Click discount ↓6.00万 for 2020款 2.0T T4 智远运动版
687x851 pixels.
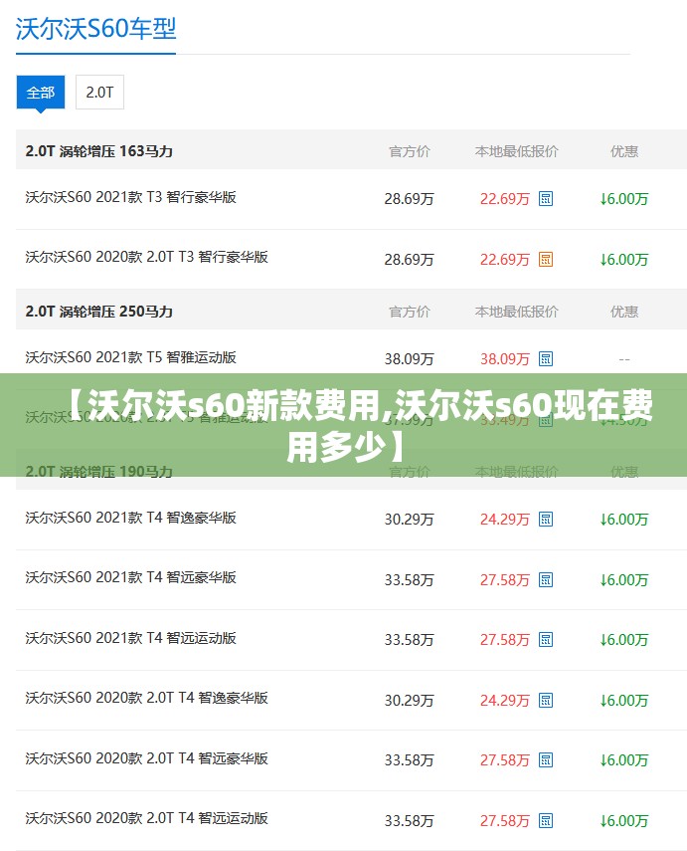[624, 820]
